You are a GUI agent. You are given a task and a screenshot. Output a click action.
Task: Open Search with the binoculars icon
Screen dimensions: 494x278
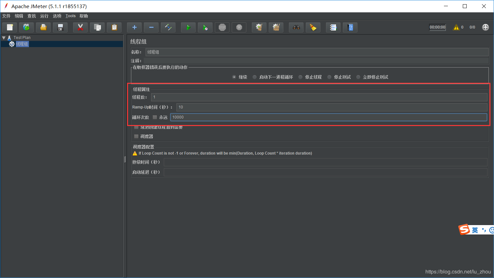pyautogui.click(x=296, y=27)
